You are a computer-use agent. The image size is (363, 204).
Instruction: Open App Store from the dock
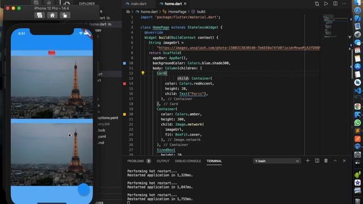pos(358,67)
